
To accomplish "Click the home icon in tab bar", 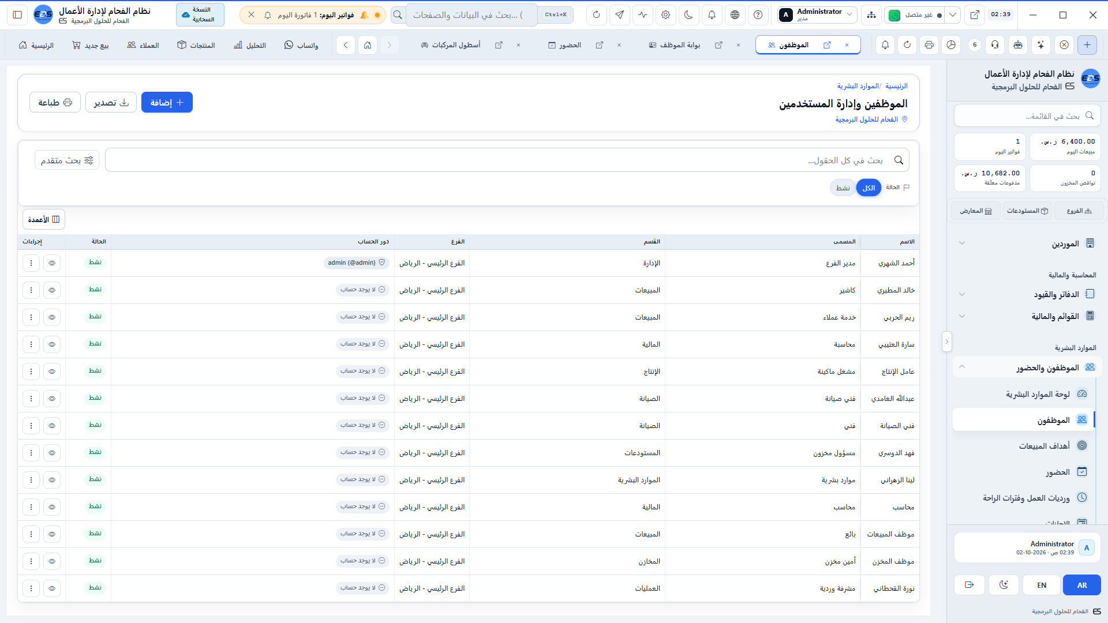I will coord(368,45).
